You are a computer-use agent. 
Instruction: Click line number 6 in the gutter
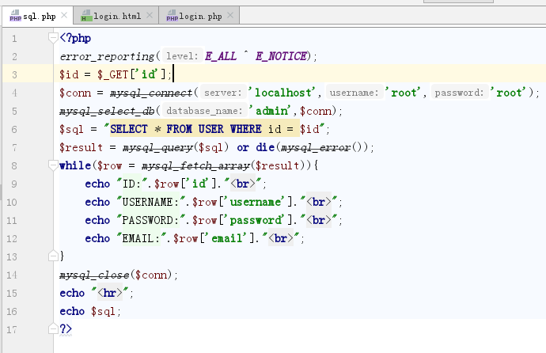[14, 129]
